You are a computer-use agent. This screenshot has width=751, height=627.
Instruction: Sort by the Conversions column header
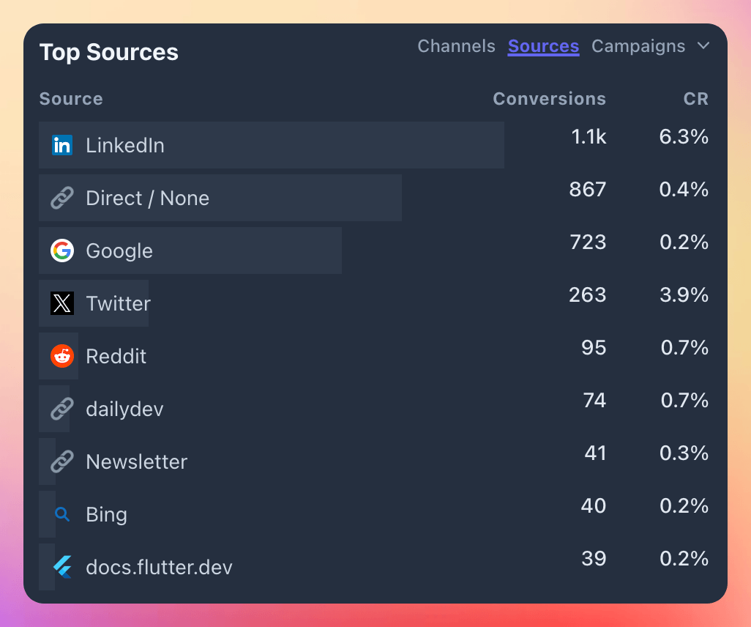(x=550, y=98)
